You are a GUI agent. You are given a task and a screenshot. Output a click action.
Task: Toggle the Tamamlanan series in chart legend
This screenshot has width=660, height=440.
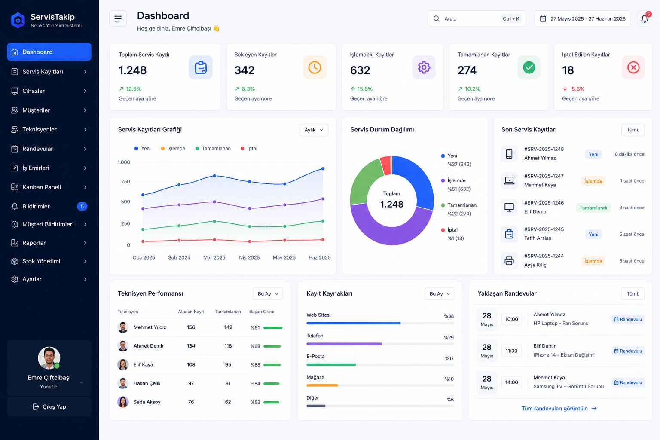[213, 148]
